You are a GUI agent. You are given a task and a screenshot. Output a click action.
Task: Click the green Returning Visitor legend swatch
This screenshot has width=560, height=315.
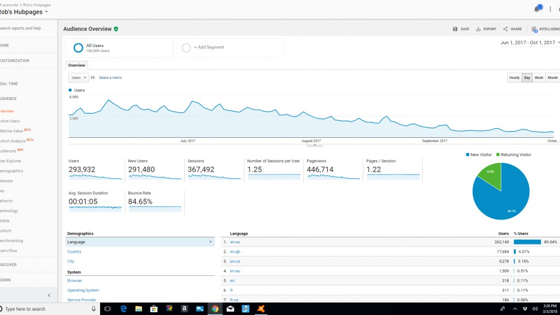[498, 155]
